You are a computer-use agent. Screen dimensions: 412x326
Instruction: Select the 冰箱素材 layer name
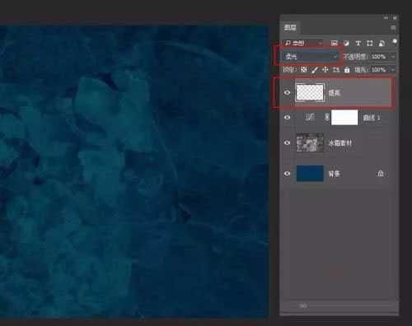coord(340,143)
